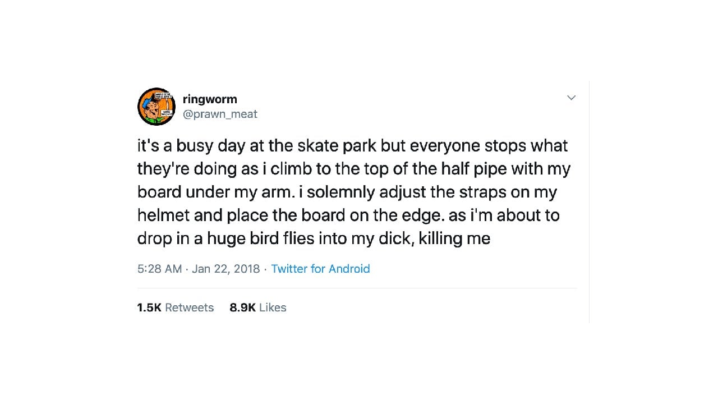Screen dimensions: 718x404
Task: Click the 8.9K likes count
Action: [242, 307]
